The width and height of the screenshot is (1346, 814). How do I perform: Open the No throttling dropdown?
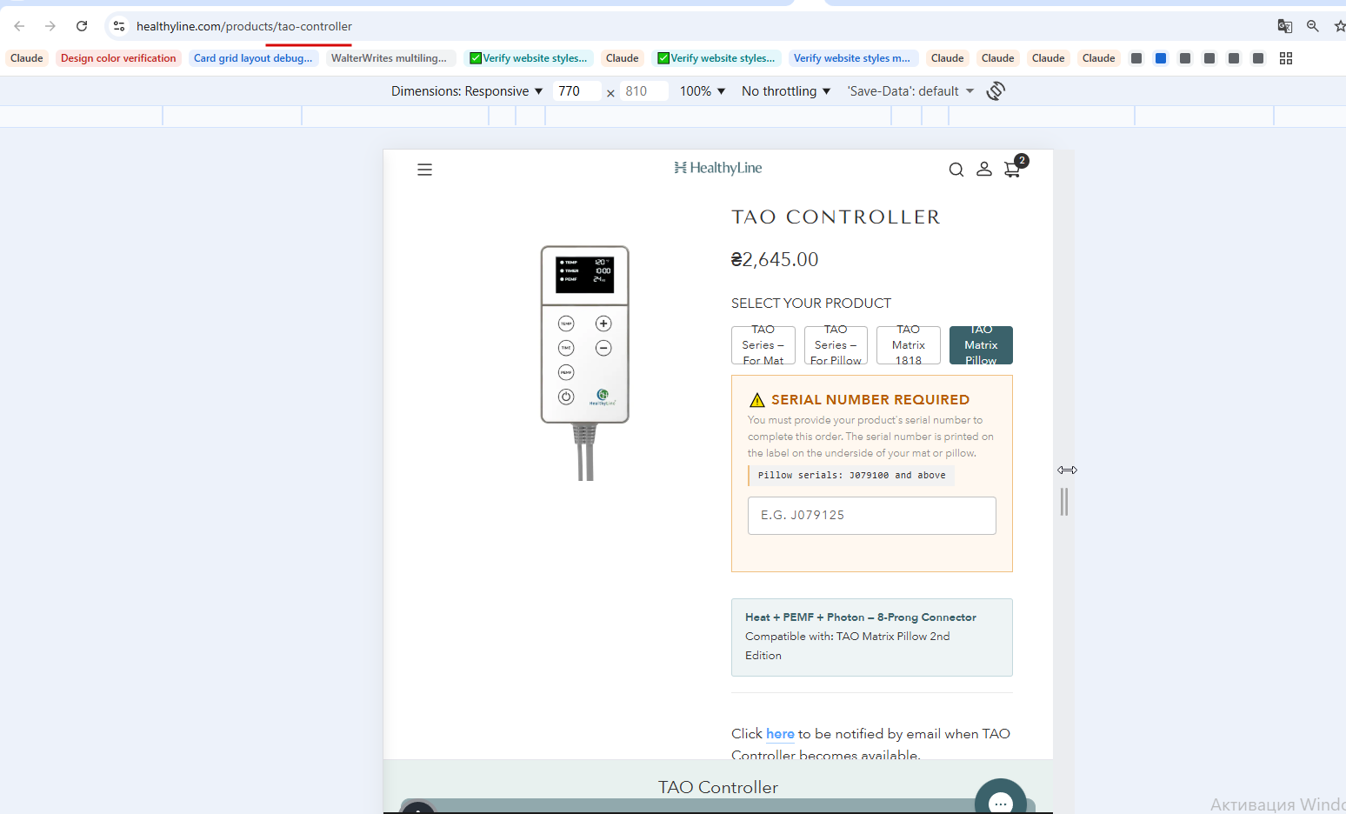pyautogui.click(x=786, y=91)
